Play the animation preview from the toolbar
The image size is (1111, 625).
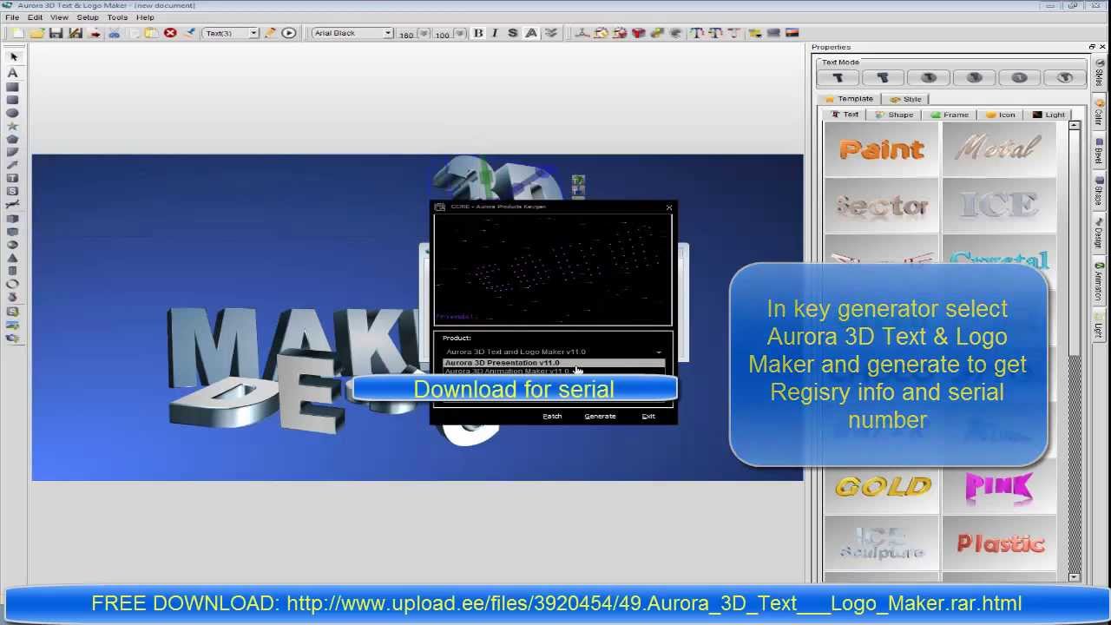click(x=288, y=32)
